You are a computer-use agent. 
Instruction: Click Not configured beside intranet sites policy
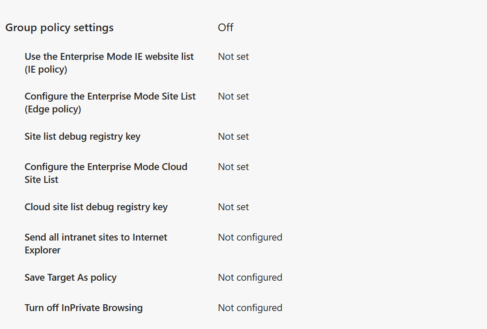(x=250, y=238)
